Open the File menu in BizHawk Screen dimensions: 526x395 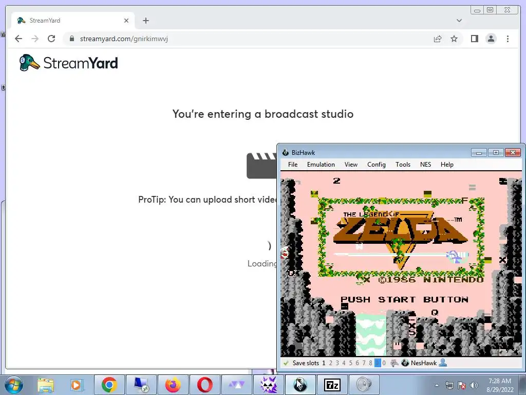pyautogui.click(x=292, y=165)
